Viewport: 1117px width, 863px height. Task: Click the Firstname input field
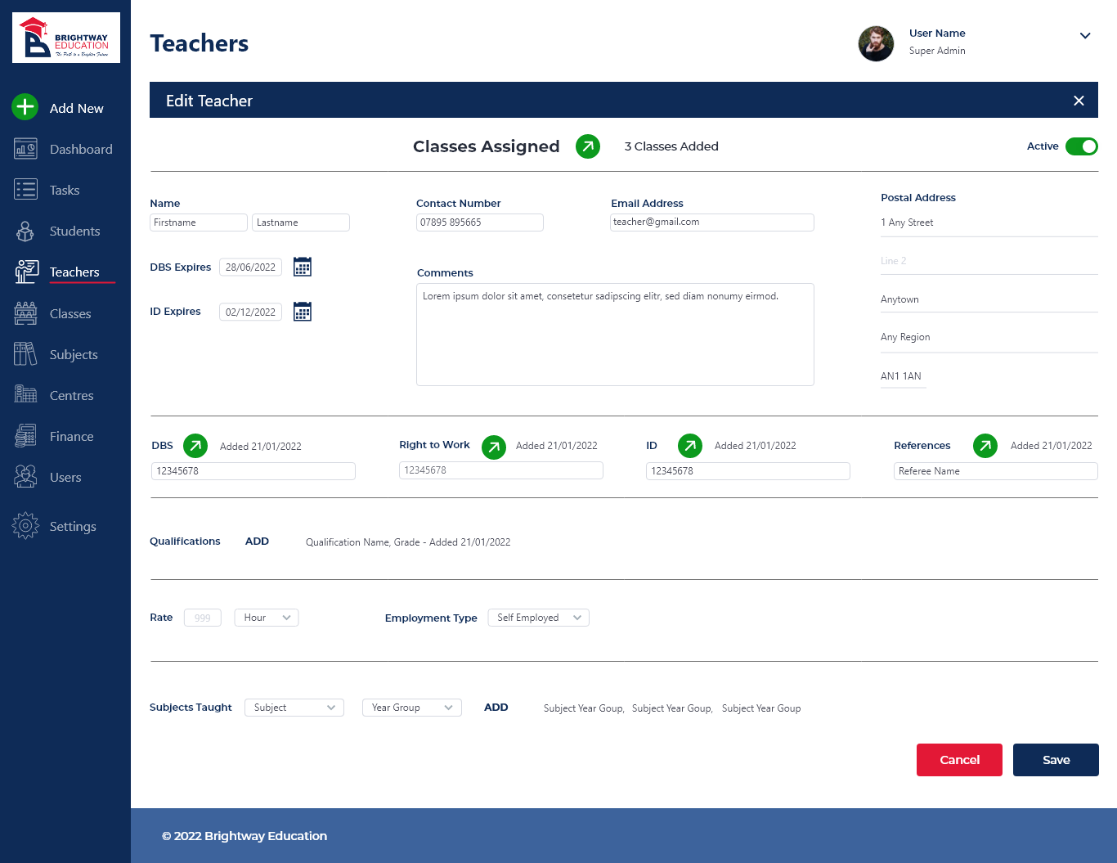[x=199, y=222]
